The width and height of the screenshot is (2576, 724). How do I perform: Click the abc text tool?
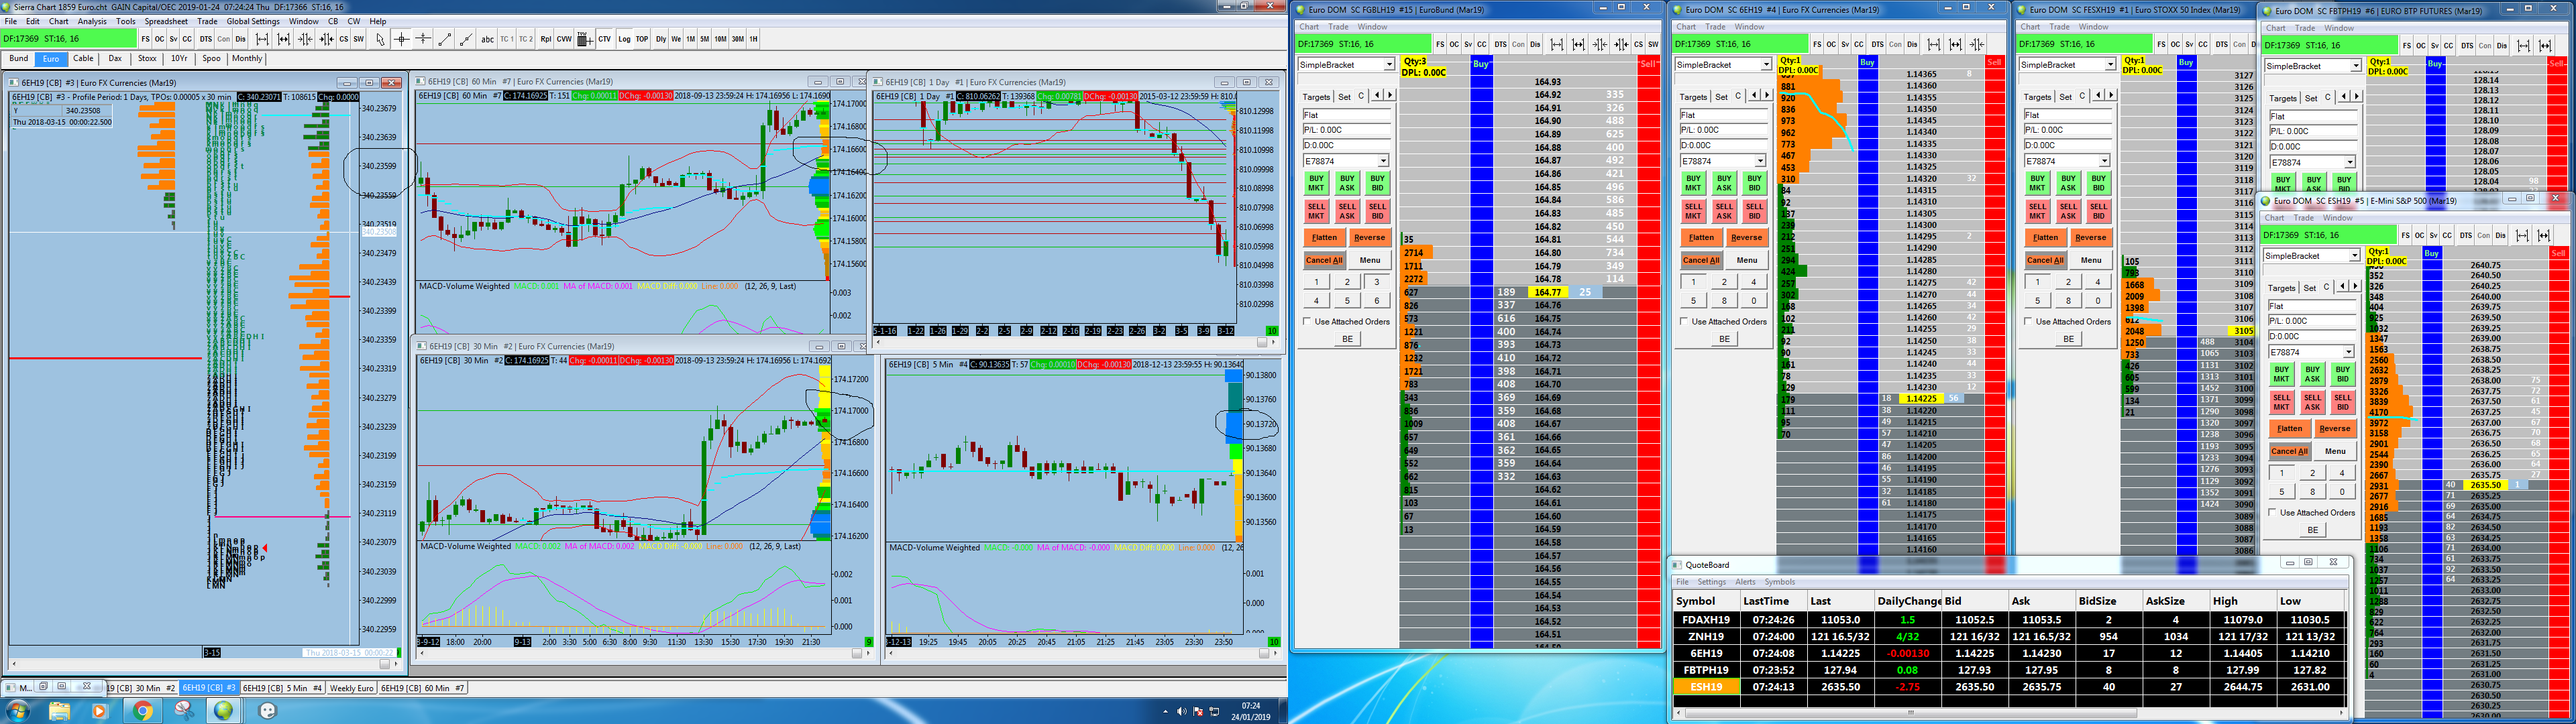click(x=488, y=39)
